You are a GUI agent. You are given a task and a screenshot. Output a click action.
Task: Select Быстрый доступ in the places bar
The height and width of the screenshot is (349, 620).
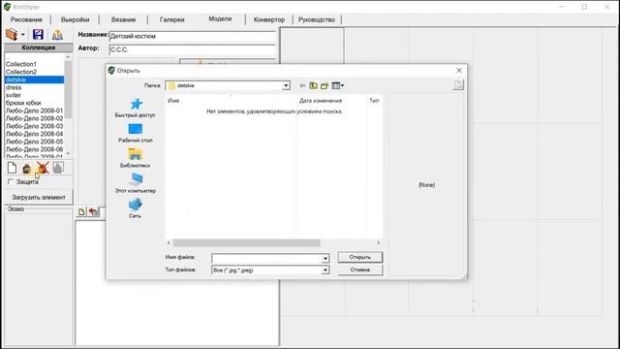tap(136, 108)
